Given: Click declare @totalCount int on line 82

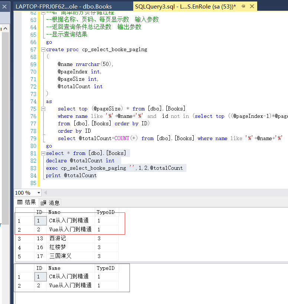Looking at the screenshot, I should coord(80,161).
